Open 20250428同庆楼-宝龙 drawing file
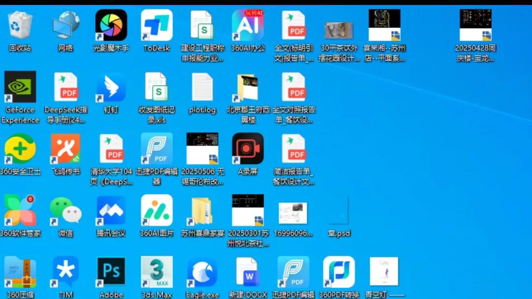Viewport: 532px width, 299px height. [x=475, y=26]
